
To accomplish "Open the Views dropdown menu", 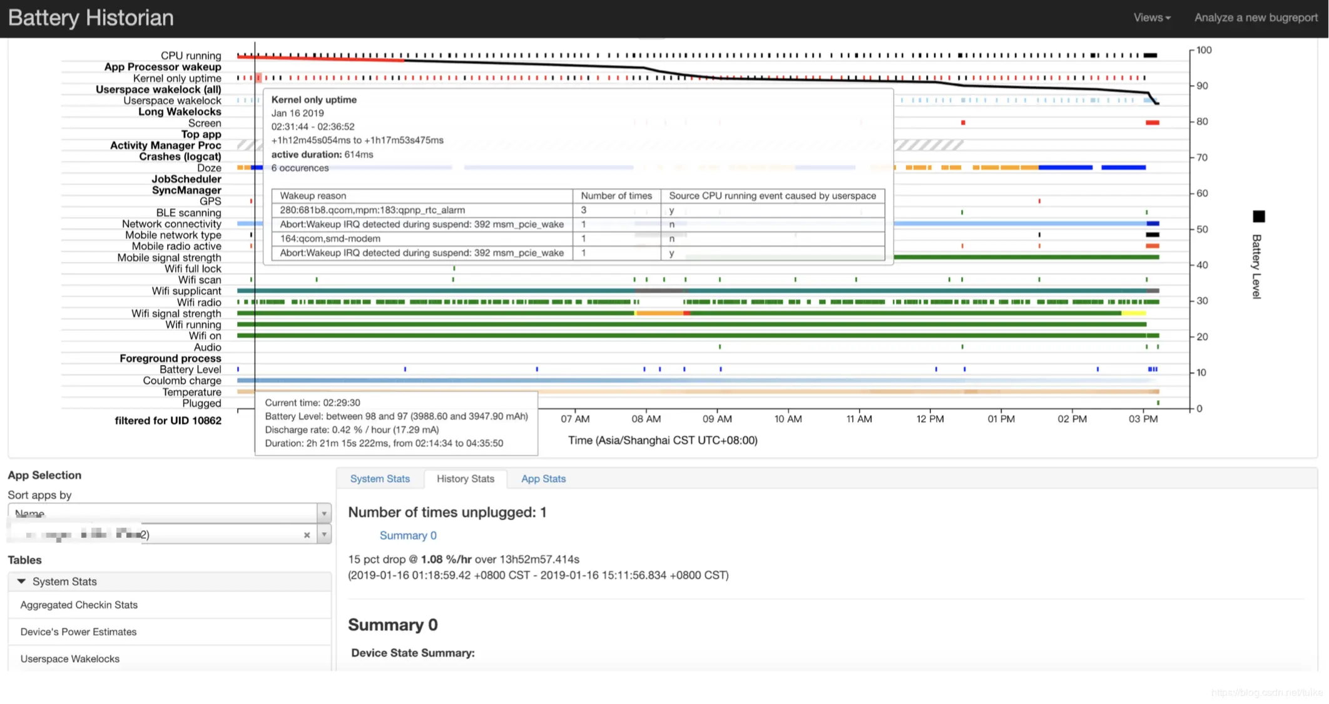I will point(1151,18).
